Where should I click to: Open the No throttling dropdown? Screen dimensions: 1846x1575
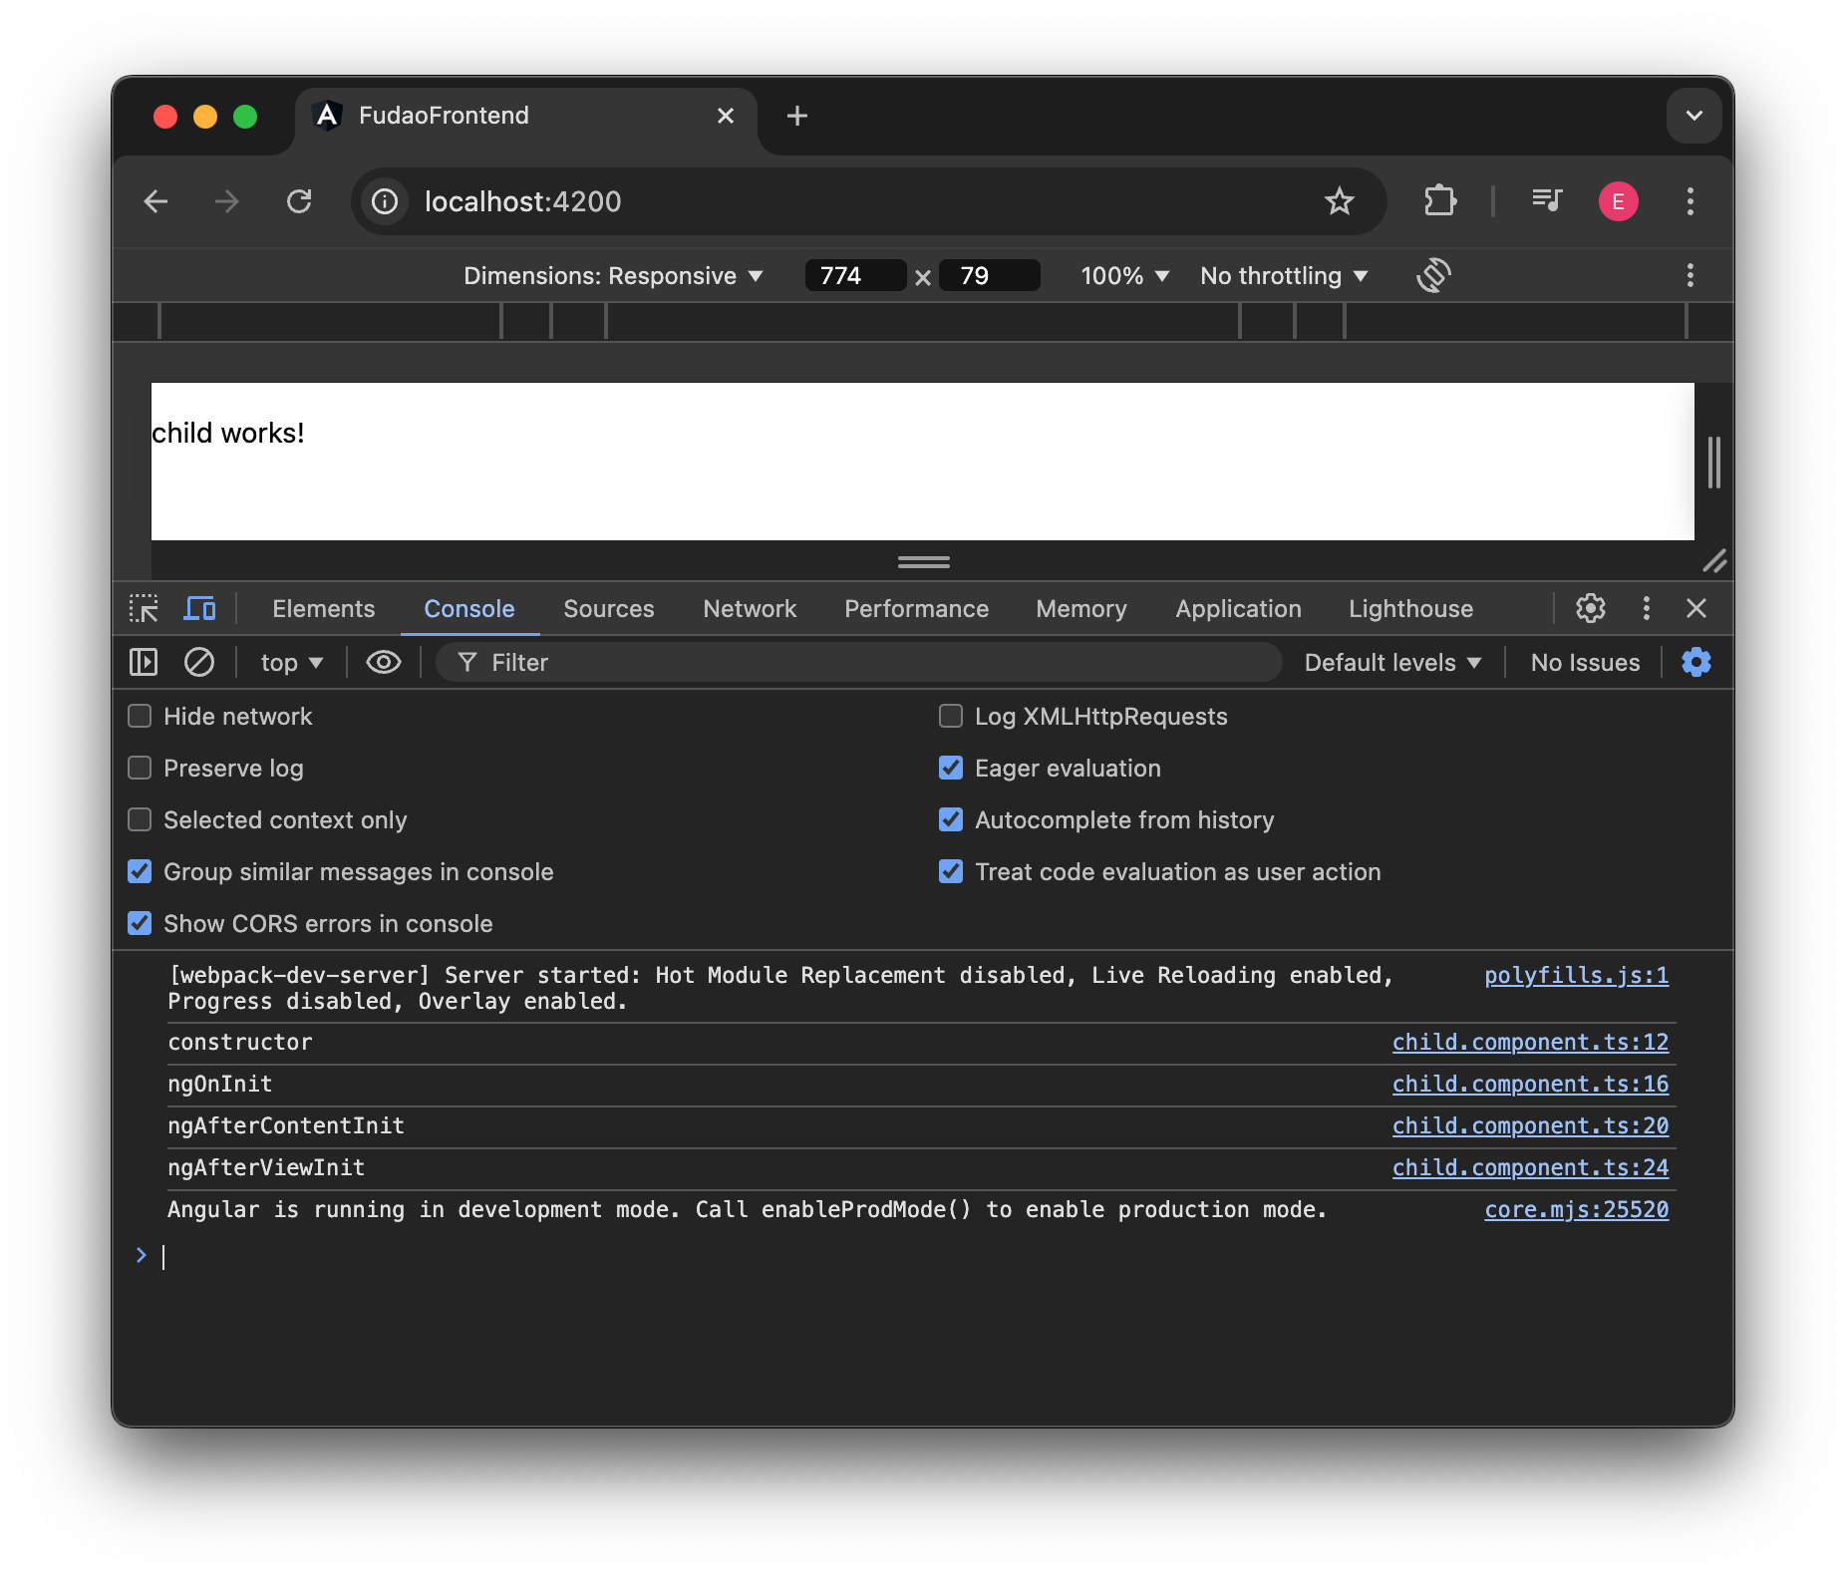[1283, 275]
